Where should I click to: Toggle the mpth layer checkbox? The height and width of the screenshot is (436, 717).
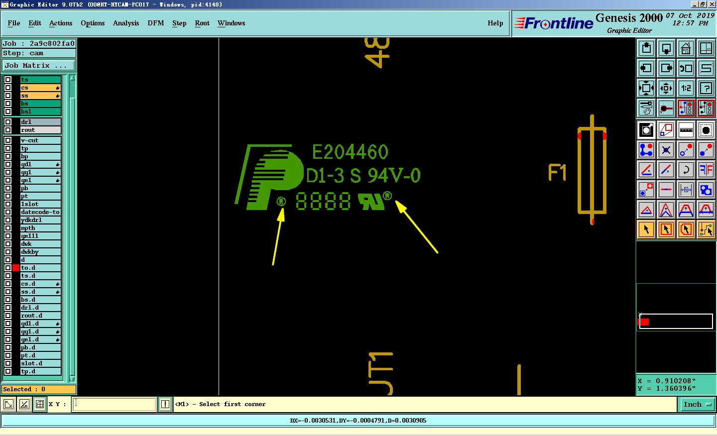point(8,228)
